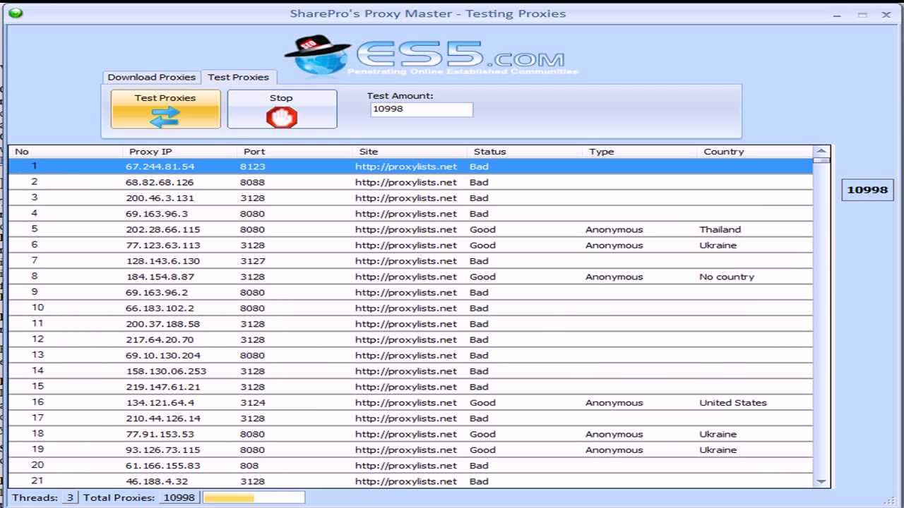904x508 pixels.
Task: Sort by the Type column header
Action: click(x=640, y=152)
